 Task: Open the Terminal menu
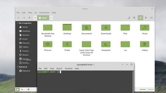tap(68, 68)
